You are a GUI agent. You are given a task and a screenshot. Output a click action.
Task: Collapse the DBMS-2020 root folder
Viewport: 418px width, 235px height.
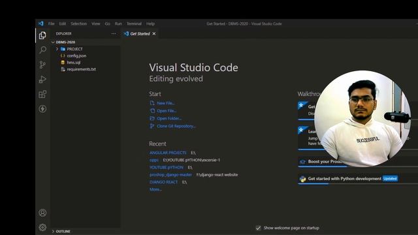point(53,42)
